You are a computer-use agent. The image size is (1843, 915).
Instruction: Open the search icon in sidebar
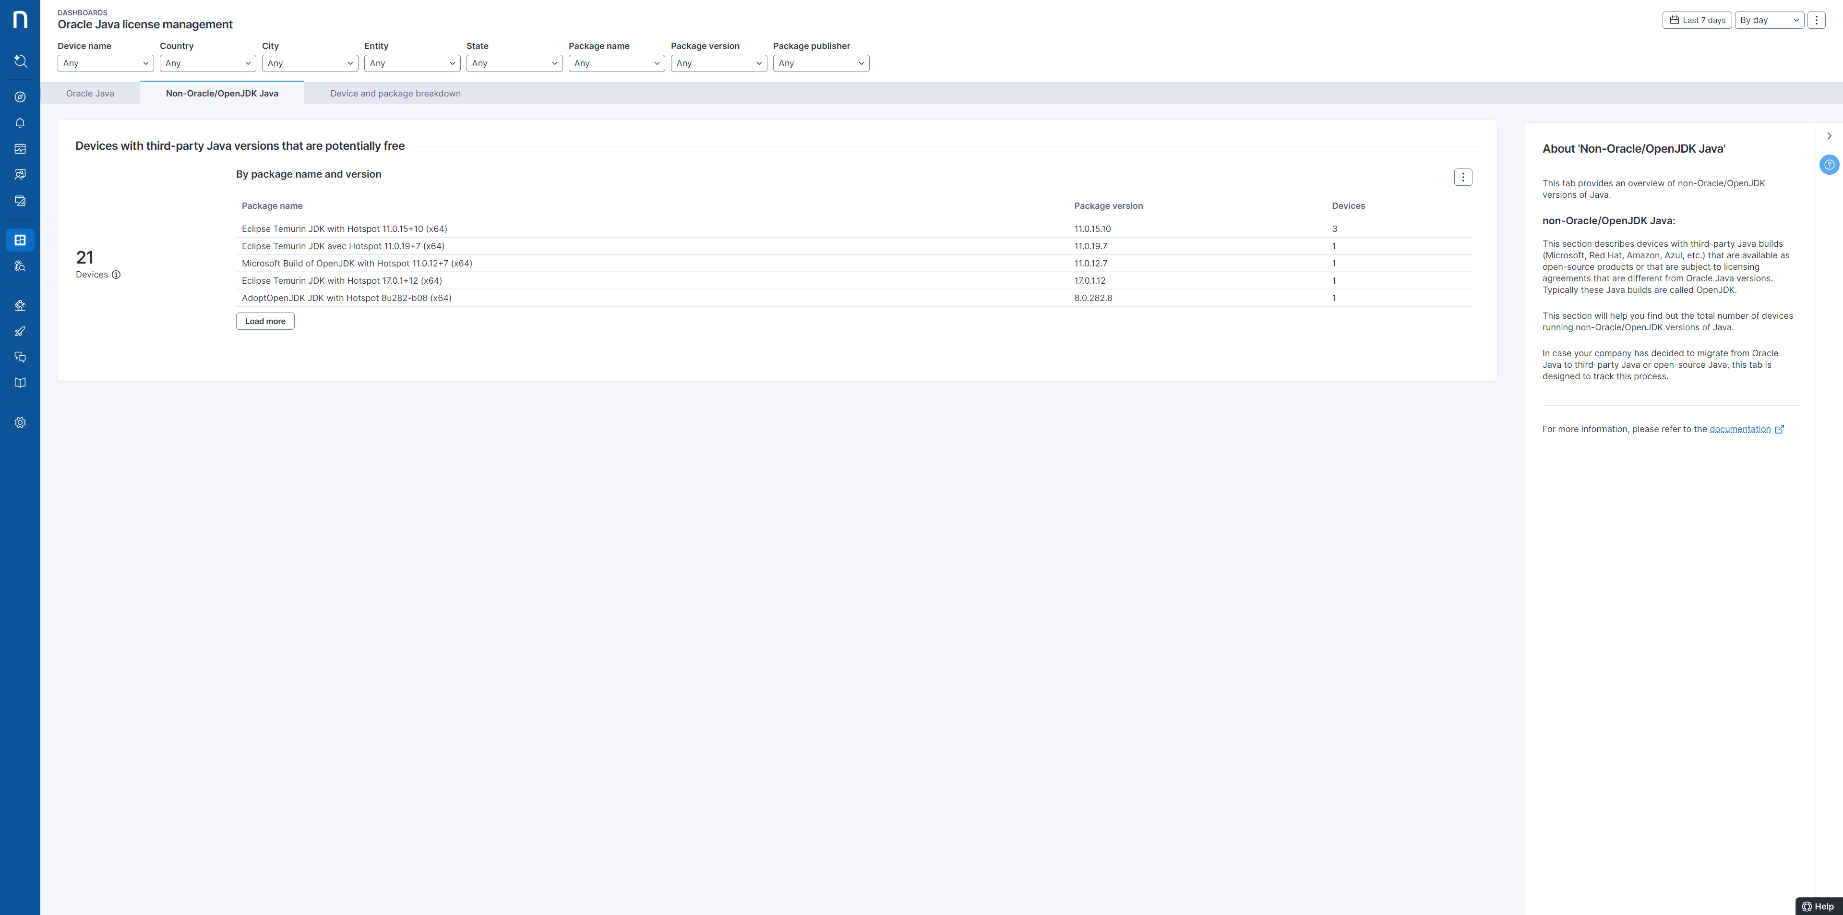tap(20, 61)
